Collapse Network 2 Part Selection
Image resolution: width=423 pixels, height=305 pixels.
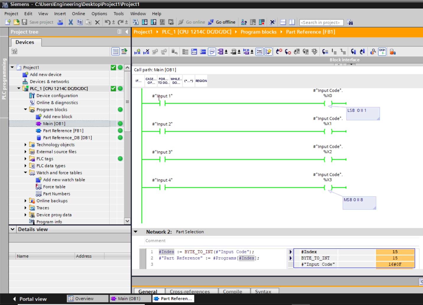pyautogui.click(x=136, y=232)
